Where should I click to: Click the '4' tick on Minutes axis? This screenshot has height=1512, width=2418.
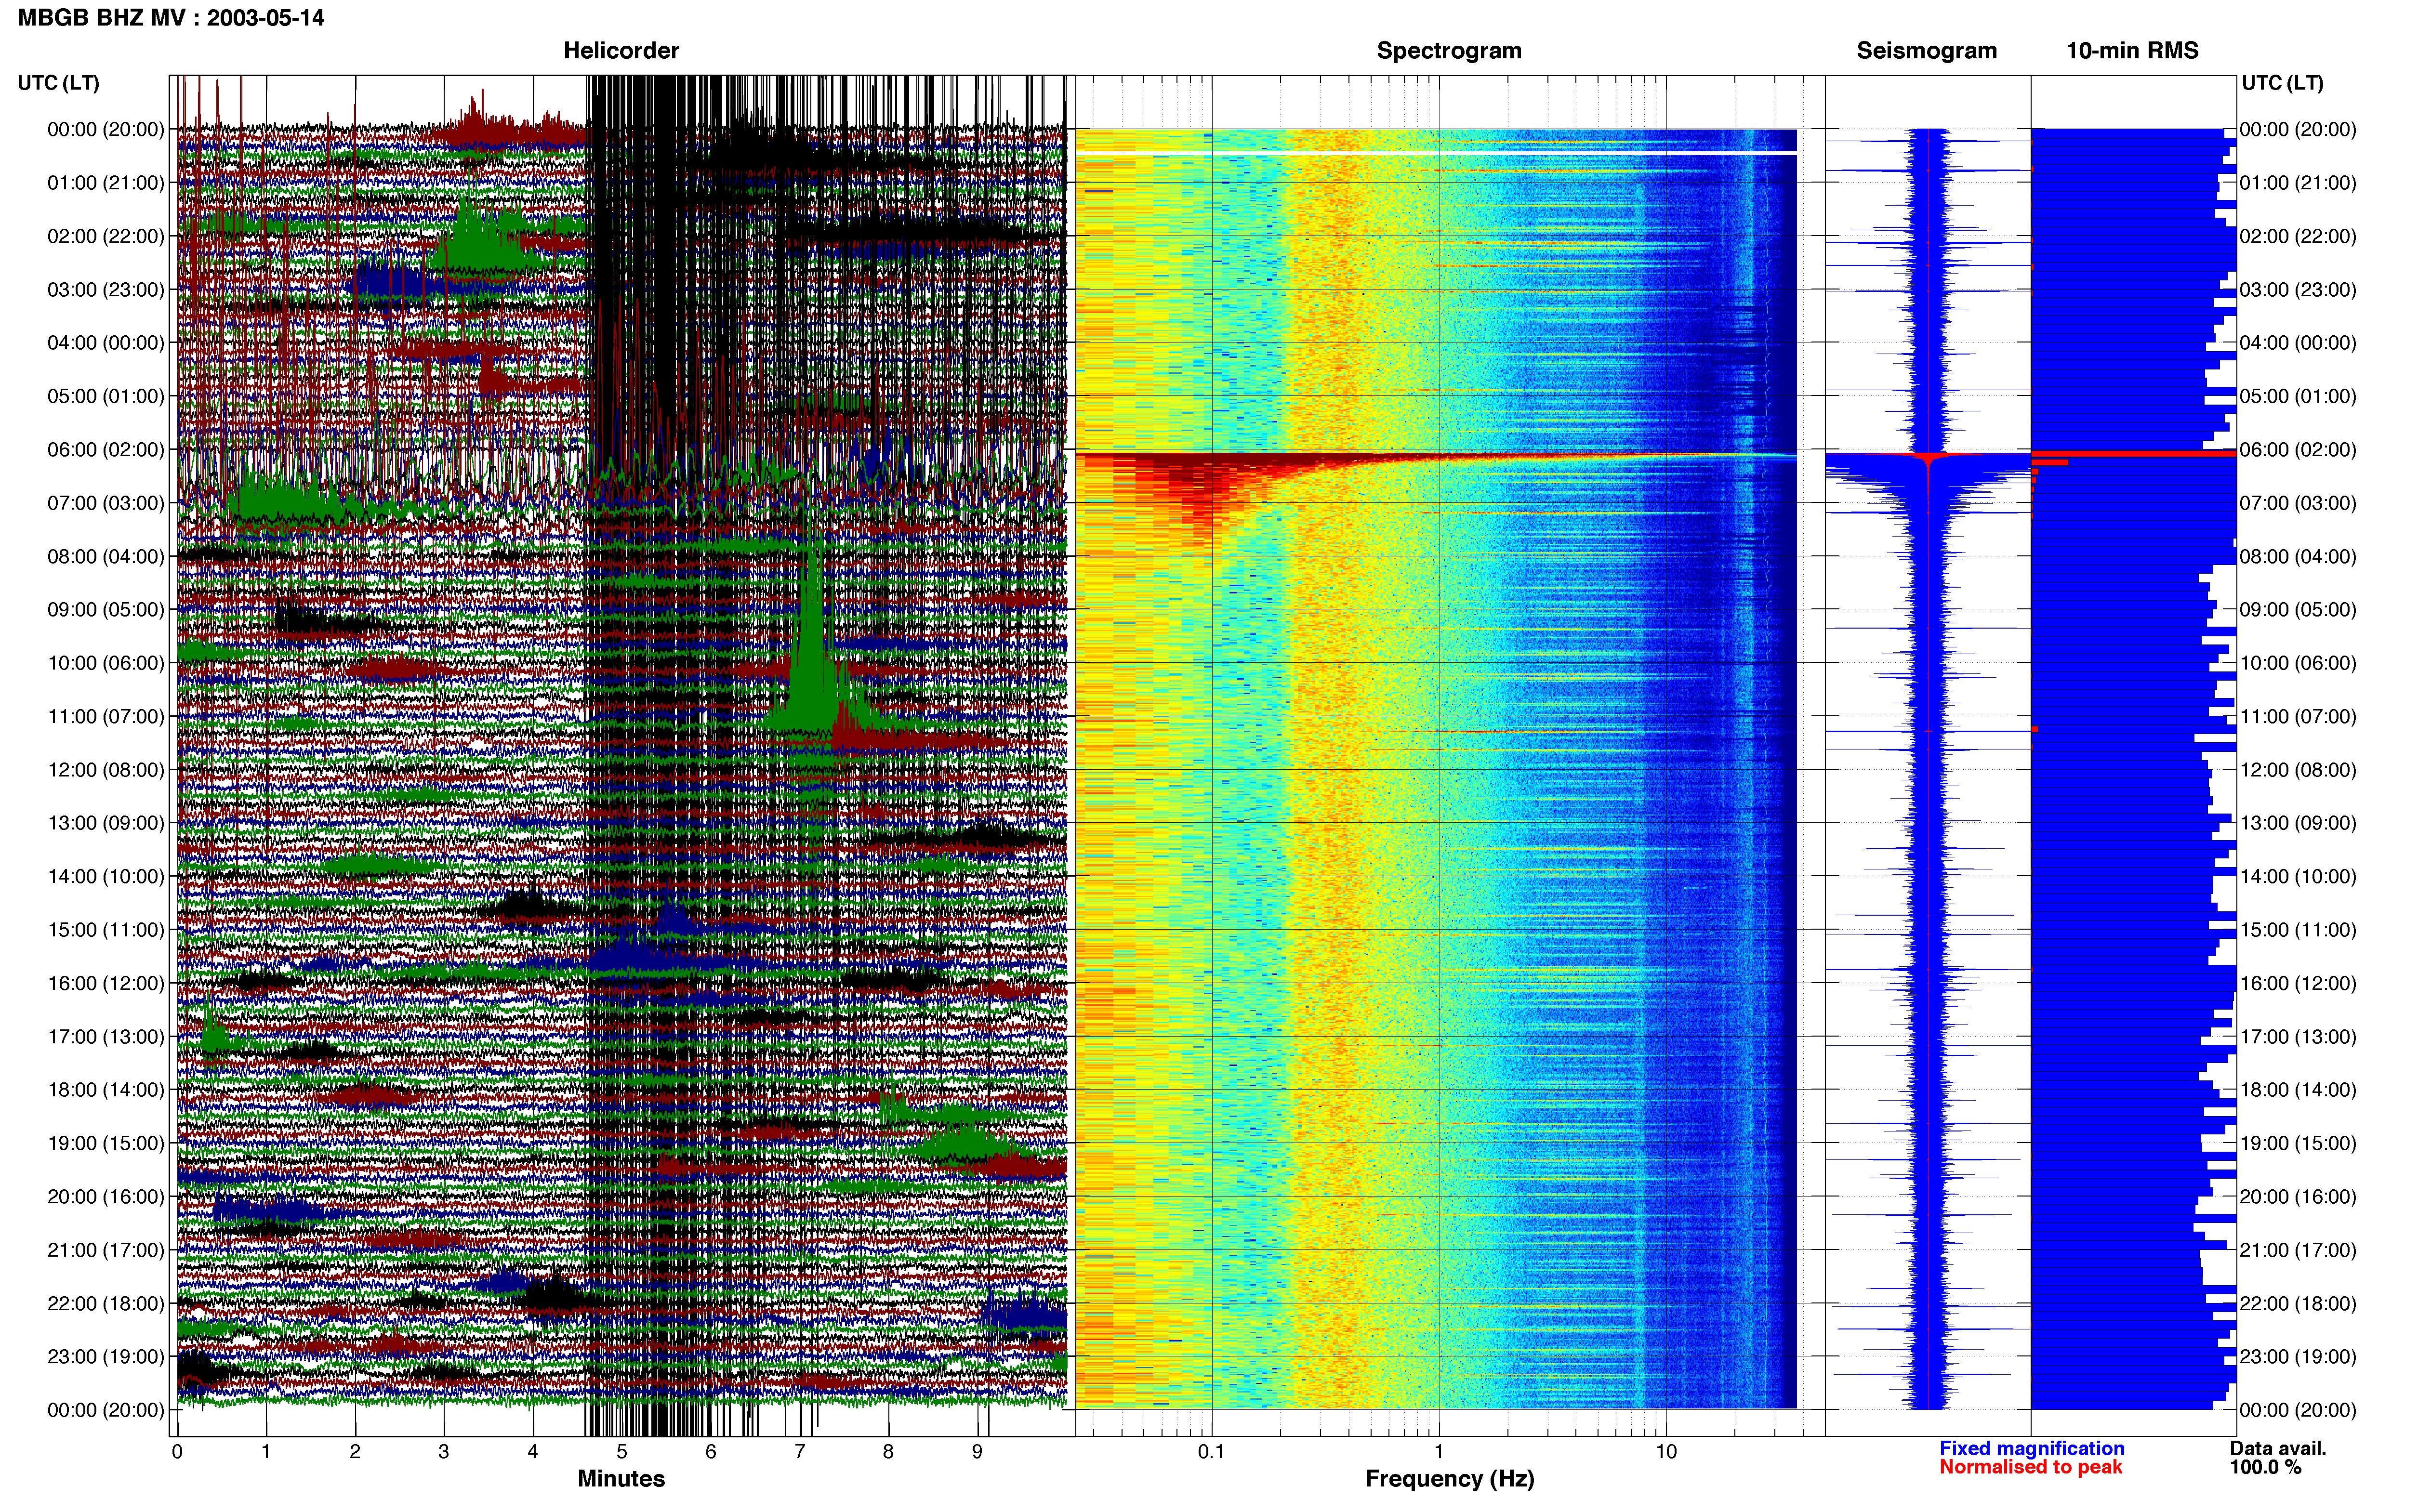coord(533,1452)
